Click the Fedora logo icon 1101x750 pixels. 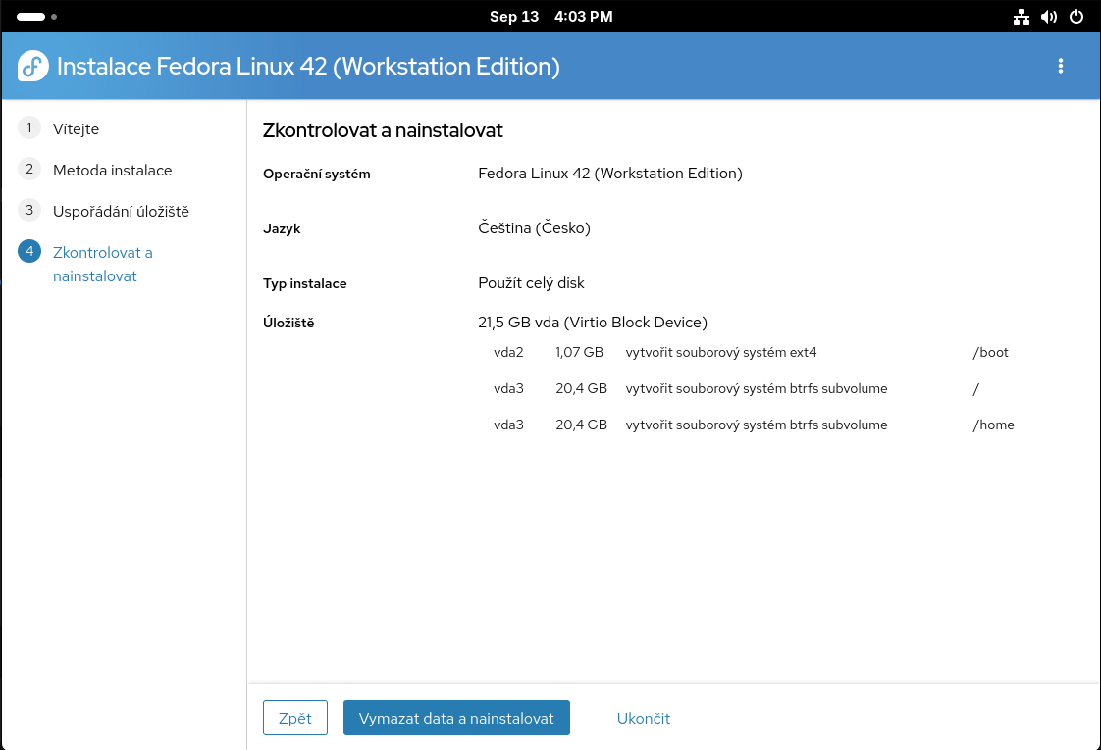[33, 66]
